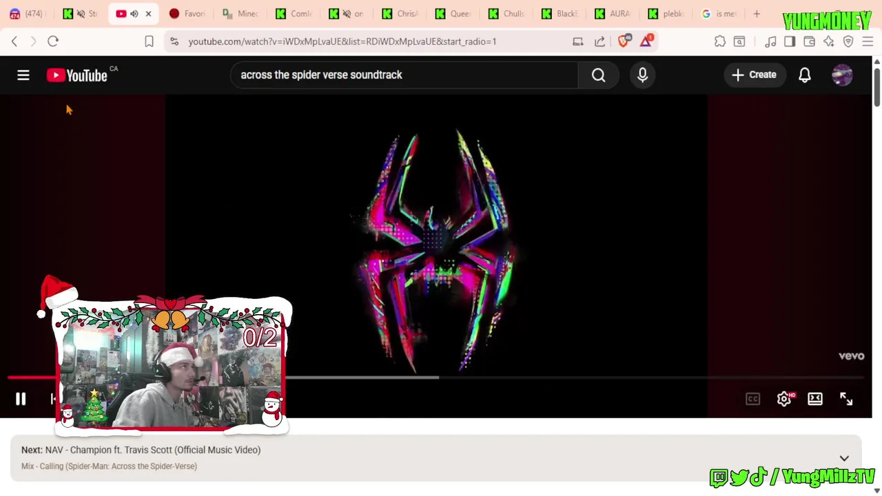Open the extensions puzzle icon
The image size is (882, 496).
point(720,41)
